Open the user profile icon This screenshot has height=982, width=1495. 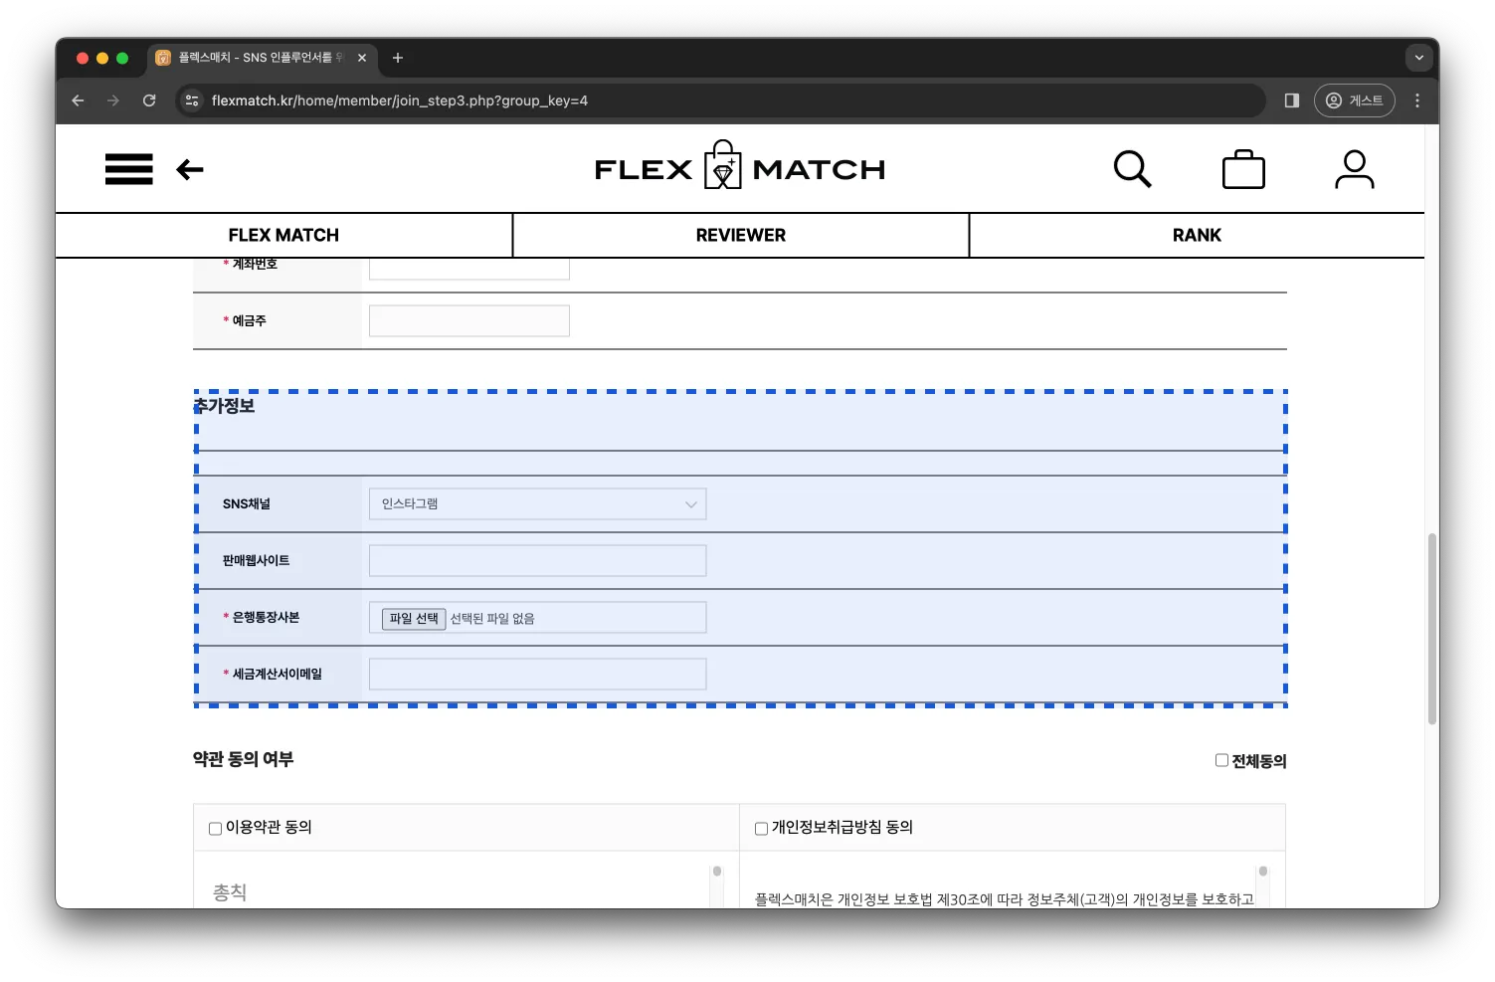[x=1354, y=169]
